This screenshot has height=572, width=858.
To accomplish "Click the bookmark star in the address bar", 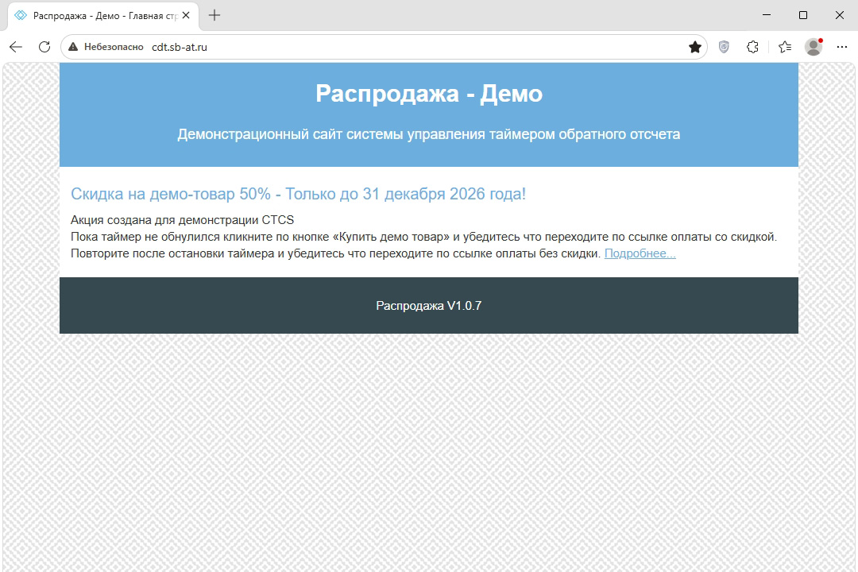I will point(695,47).
